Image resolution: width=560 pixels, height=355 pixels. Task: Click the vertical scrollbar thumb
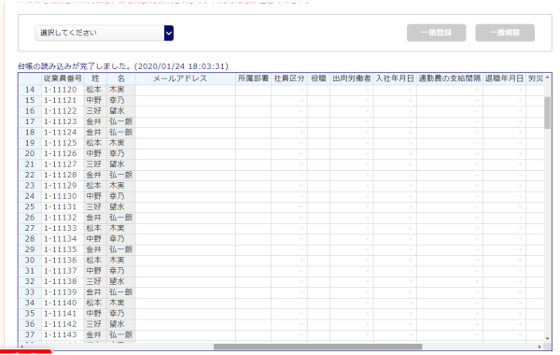pyautogui.click(x=547, y=113)
